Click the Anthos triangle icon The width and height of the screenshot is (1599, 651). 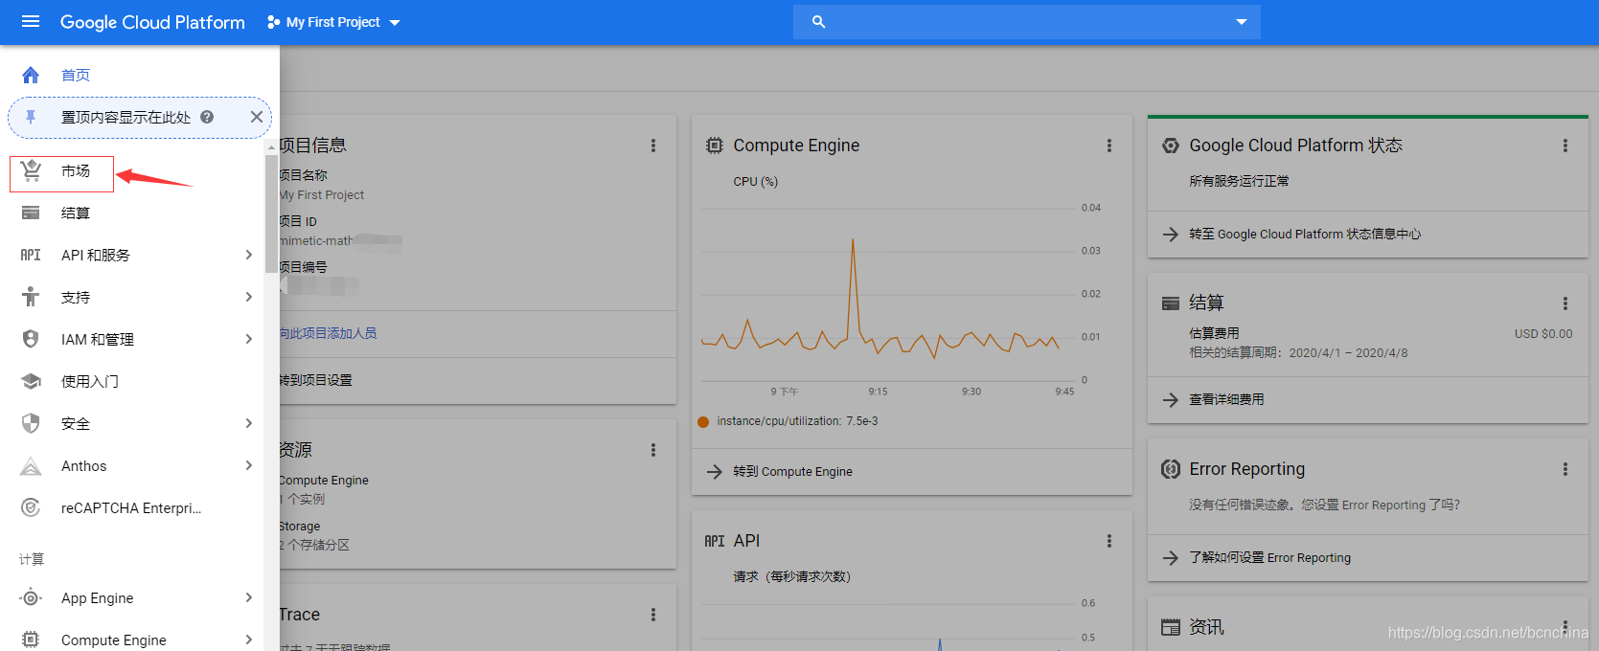[31, 465]
